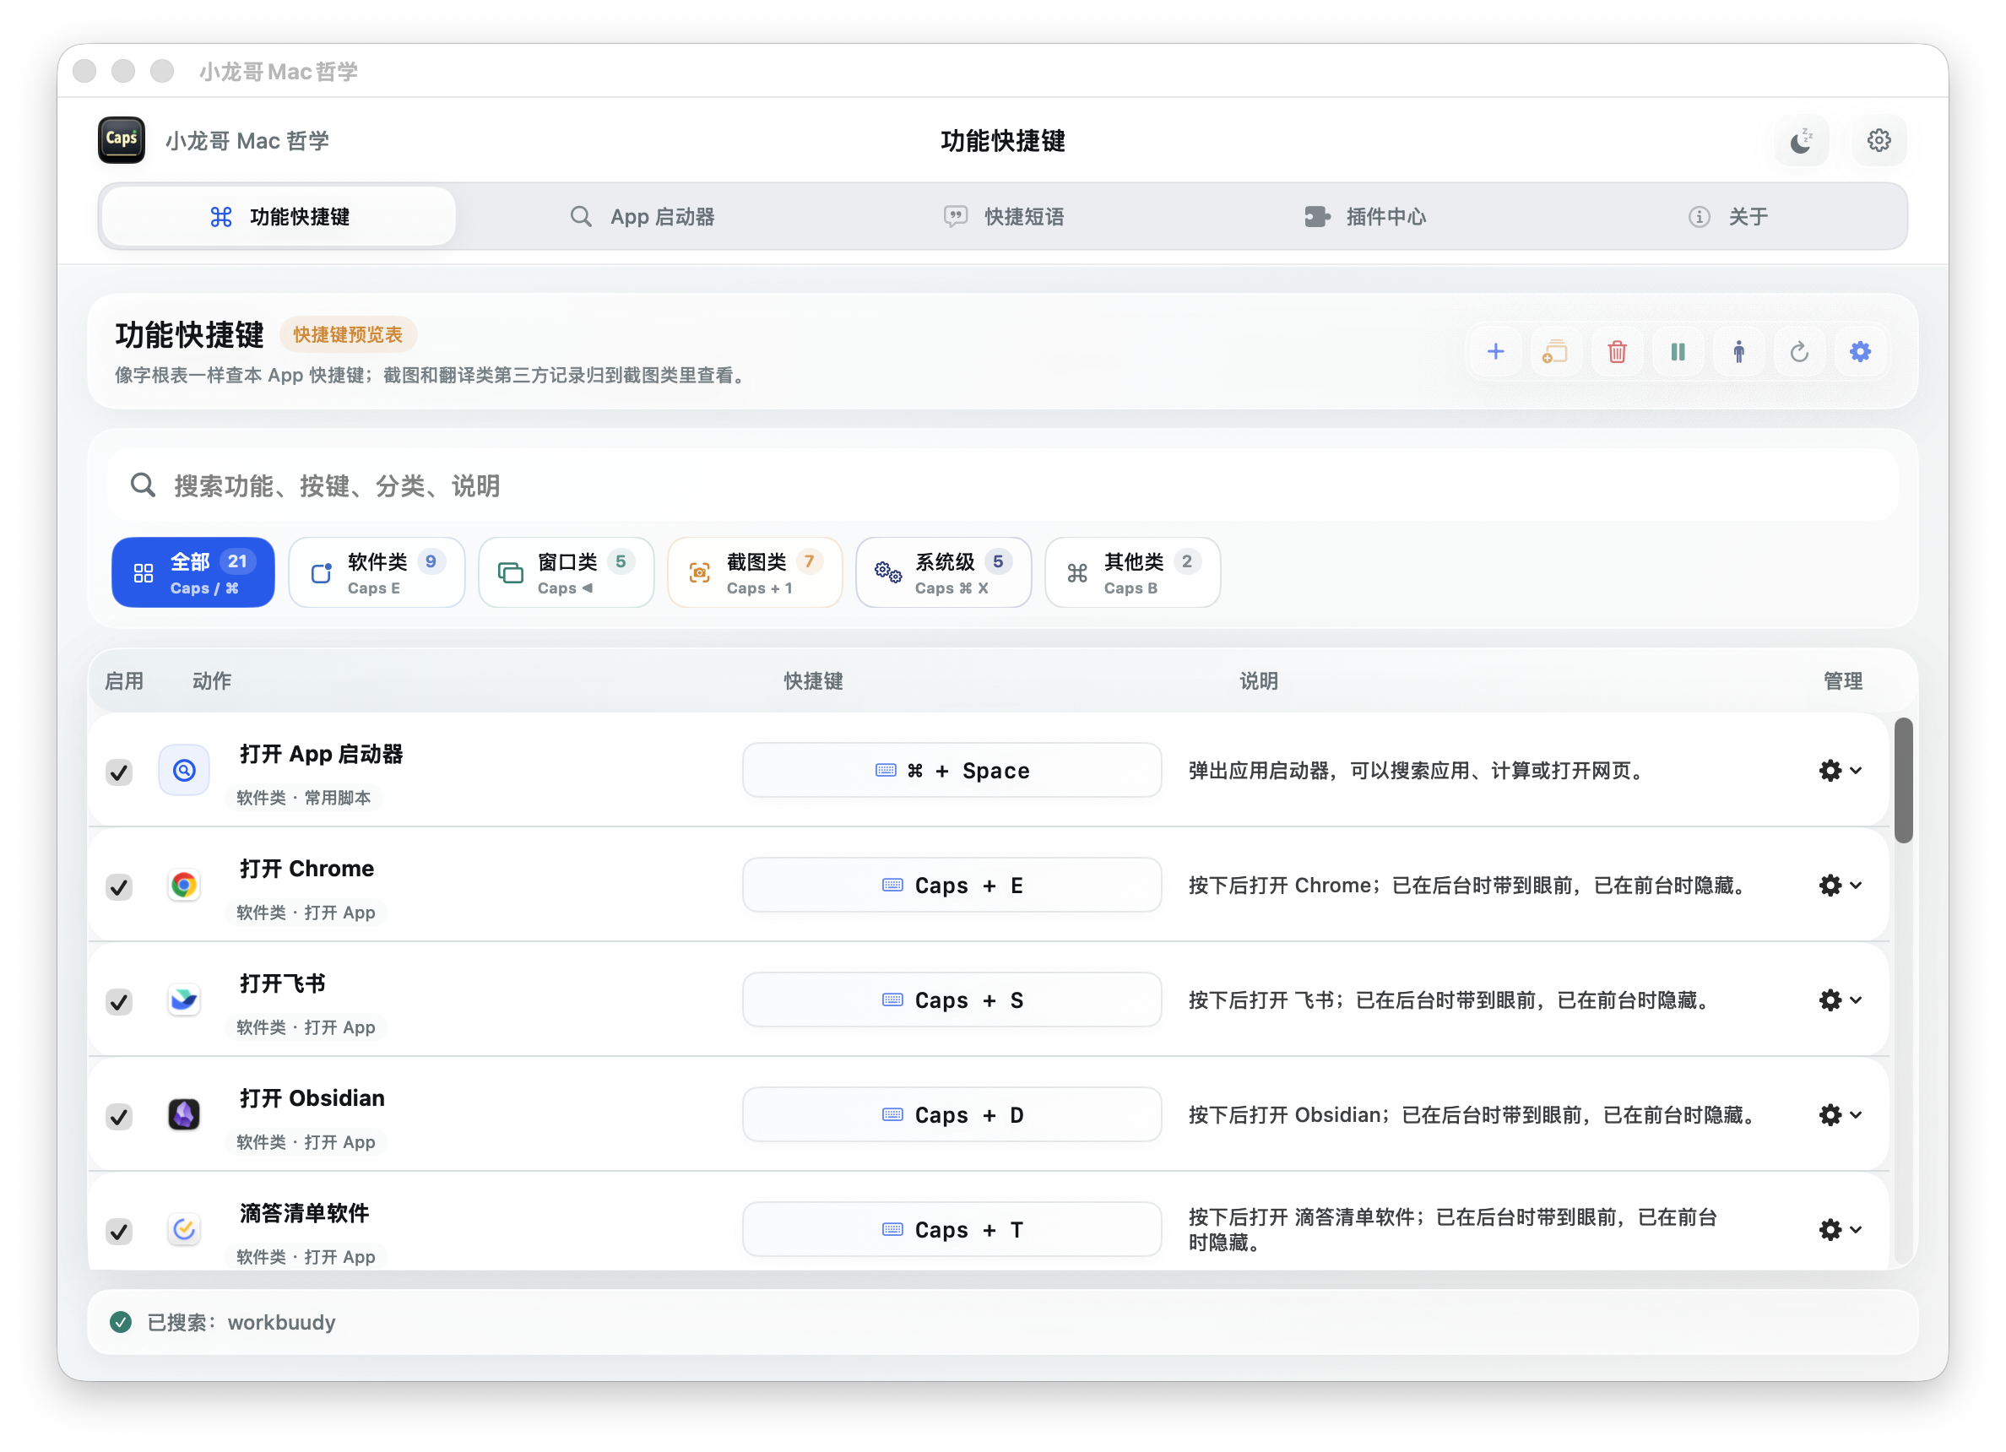Switch to 功能快捷键 tab
The image size is (2006, 1452).
279,217
